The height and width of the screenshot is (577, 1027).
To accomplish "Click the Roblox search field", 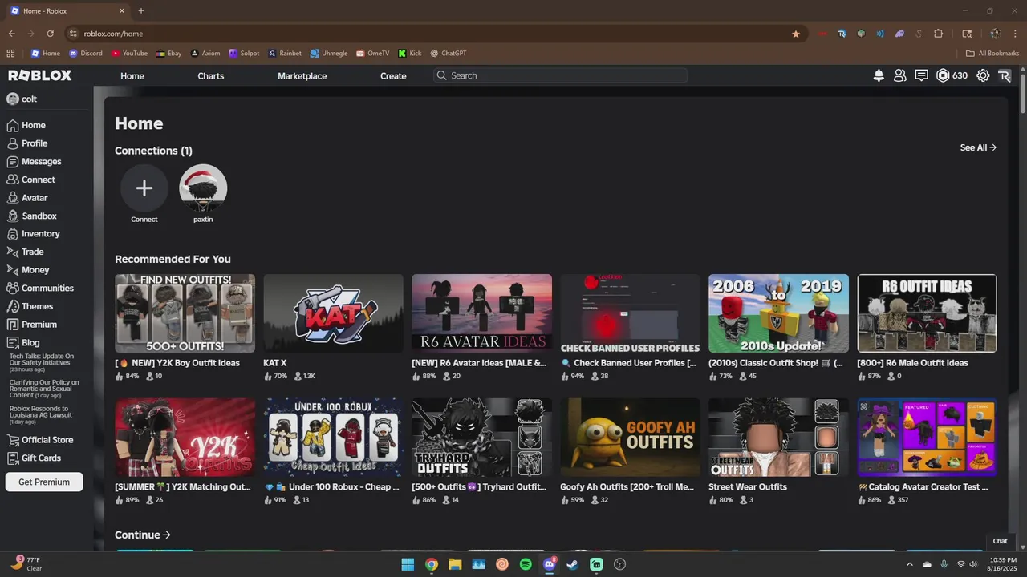I will [561, 75].
